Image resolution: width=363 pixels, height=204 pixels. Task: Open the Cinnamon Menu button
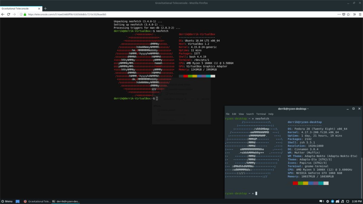7,201
